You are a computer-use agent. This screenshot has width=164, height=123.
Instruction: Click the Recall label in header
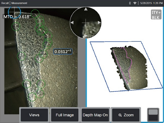[x=5, y=3]
